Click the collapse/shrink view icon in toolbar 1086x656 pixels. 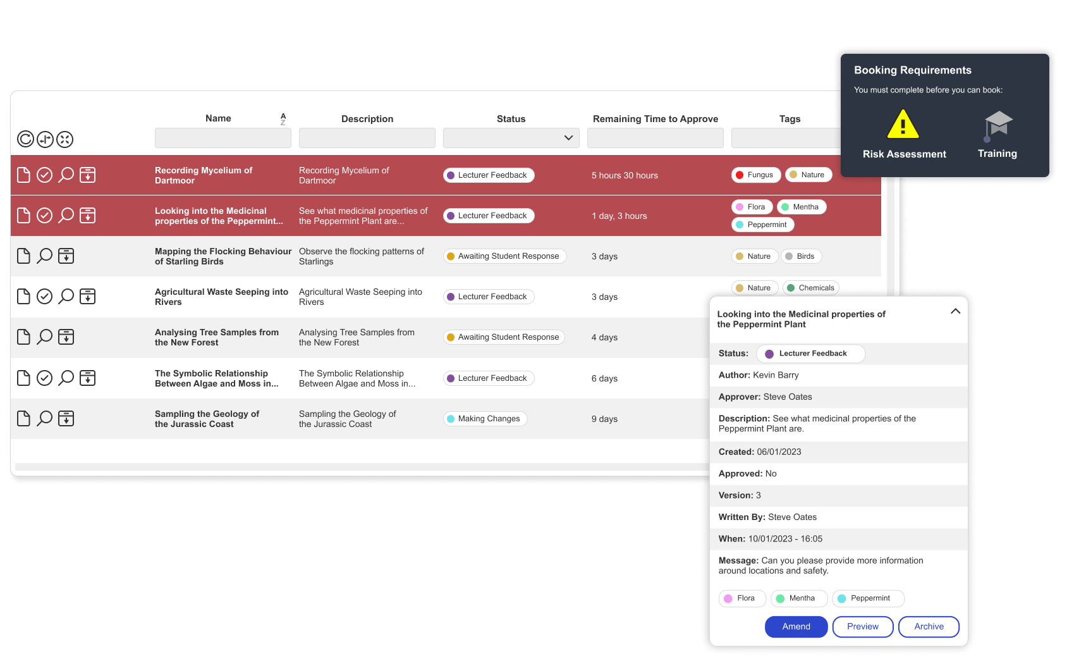(x=65, y=139)
